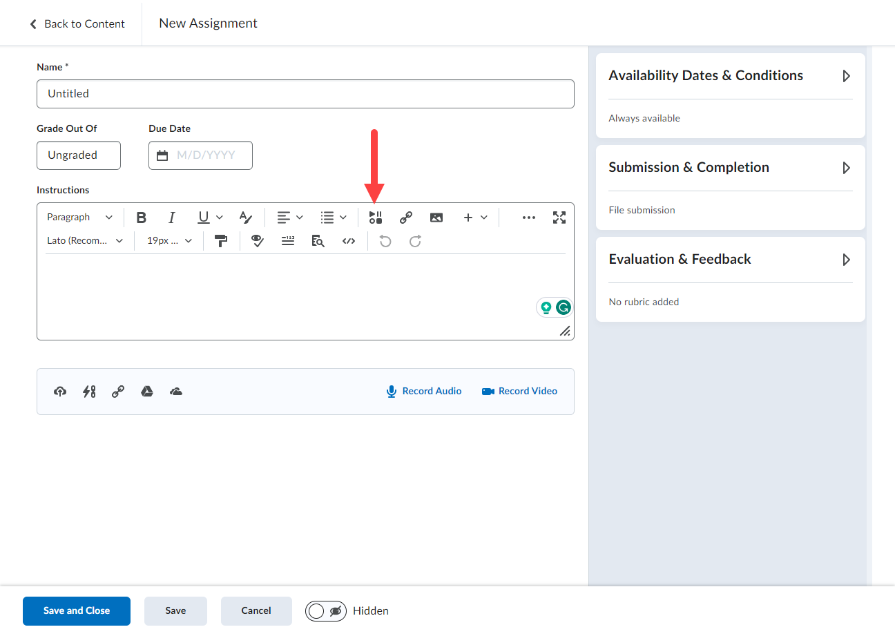Click Record Audio link

tap(423, 392)
